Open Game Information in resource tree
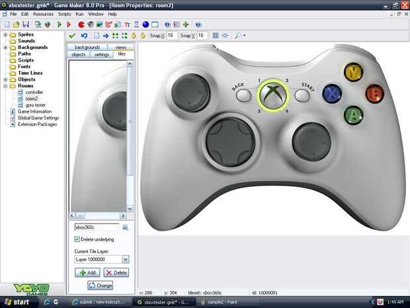This screenshot has height=308, width=410. point(34,111)
